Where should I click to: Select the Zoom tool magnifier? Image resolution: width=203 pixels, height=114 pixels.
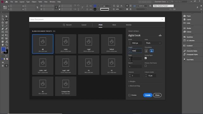pyautogui.click(x=6, y=45)
